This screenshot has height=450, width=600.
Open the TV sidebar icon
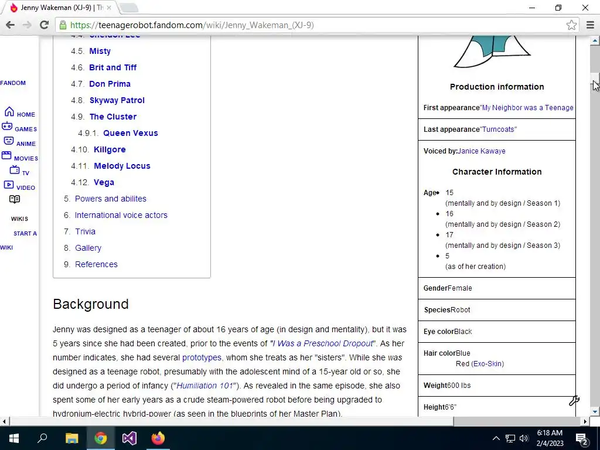point(15,169)
